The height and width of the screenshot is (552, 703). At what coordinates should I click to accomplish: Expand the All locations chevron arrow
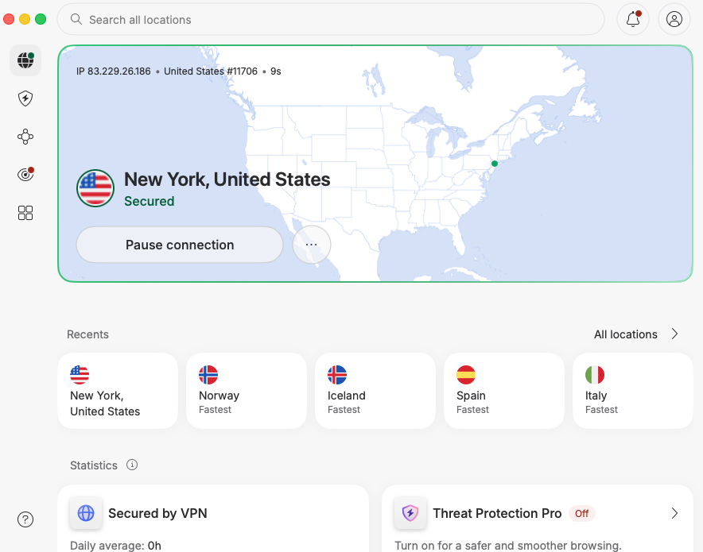coord(674,334)
